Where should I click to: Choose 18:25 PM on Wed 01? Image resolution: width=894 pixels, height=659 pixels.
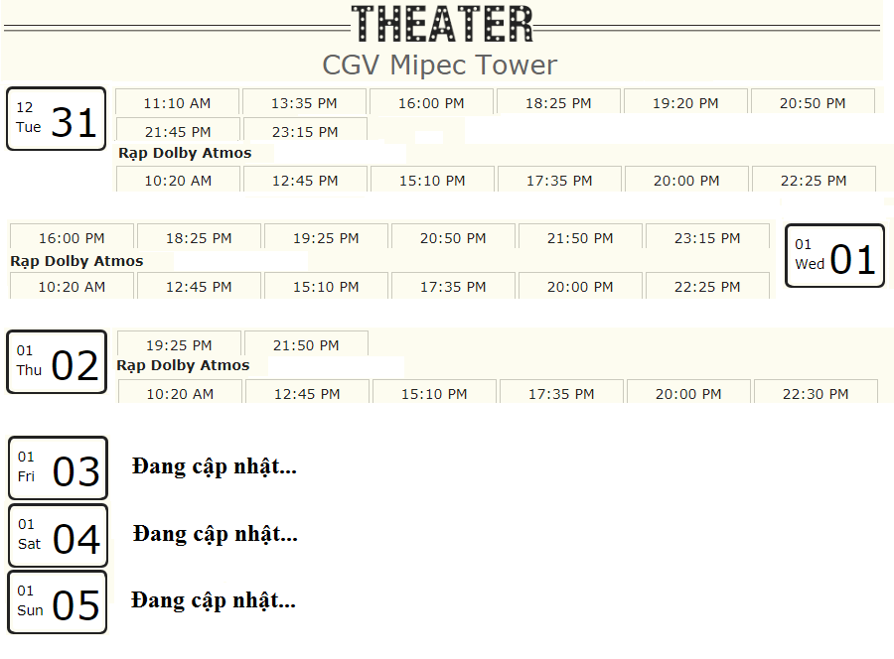199,237
